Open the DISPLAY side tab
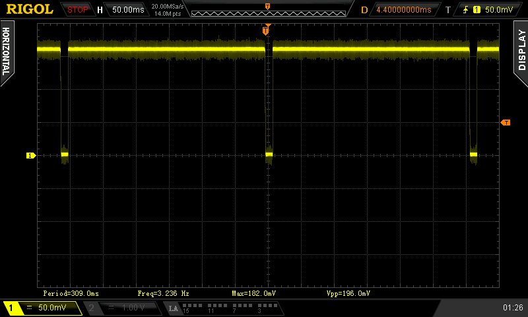Screen dimensions: 528x317 521,52
